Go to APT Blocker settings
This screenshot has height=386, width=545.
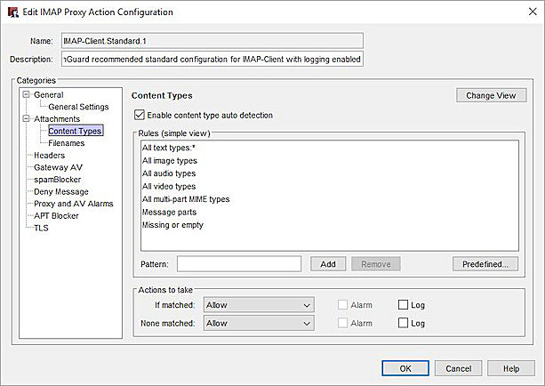(x=56, y=215)
